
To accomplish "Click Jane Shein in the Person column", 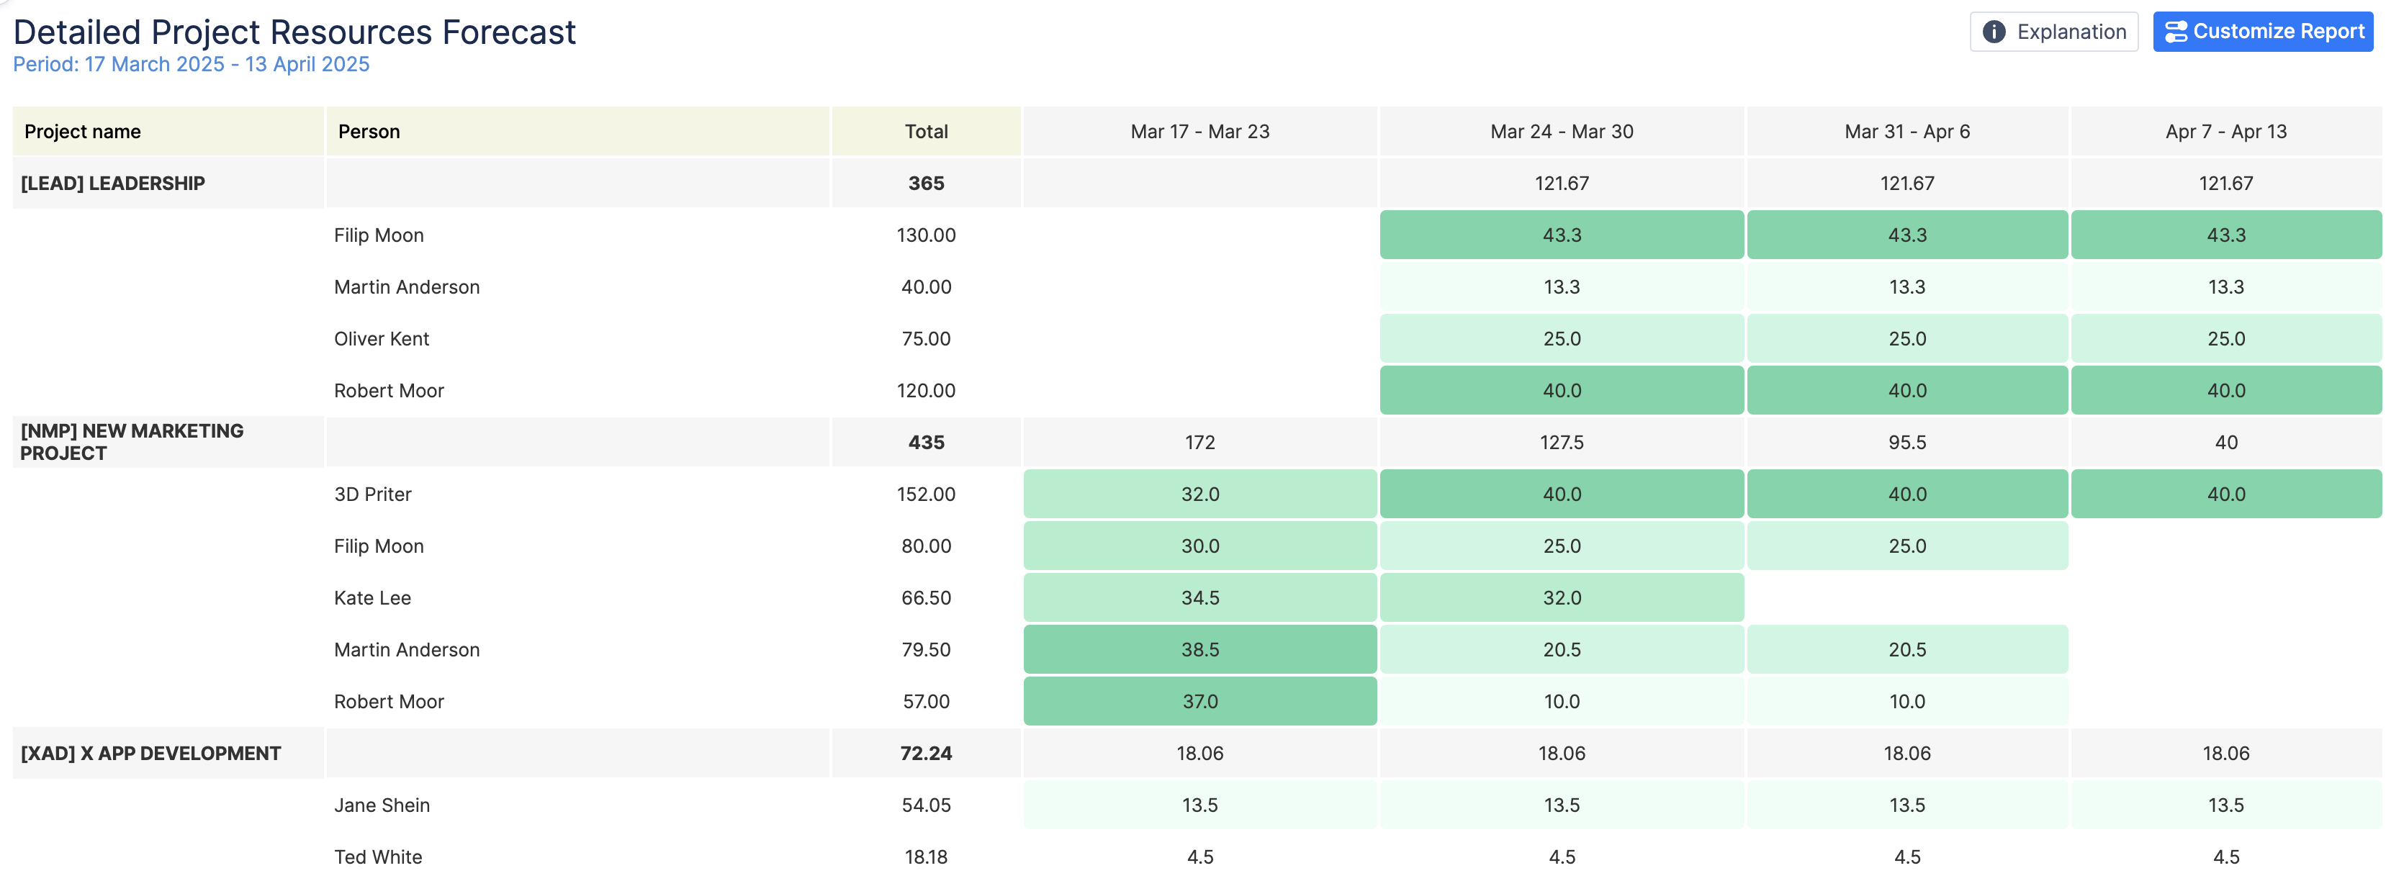I will coord(382,805).
